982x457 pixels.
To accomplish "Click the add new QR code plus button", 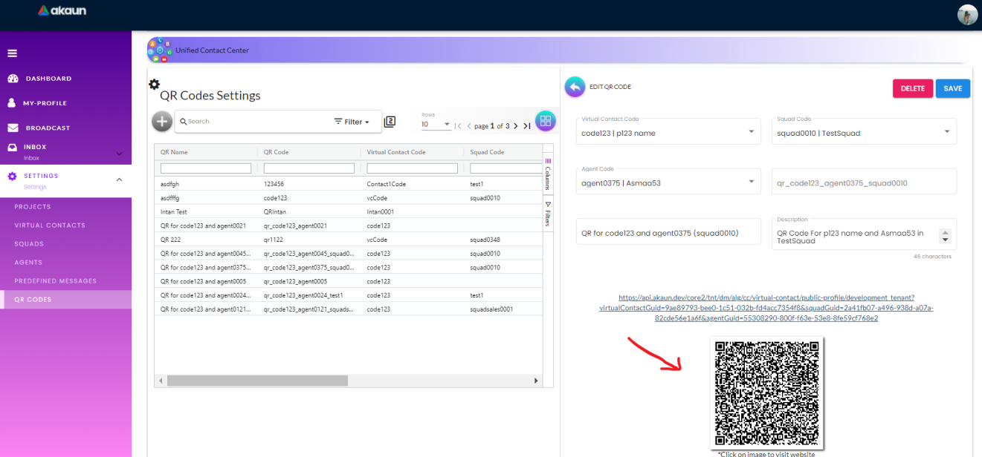I will click(x=162, y=121).
